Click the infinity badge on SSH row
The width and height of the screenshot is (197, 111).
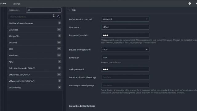coord(59,49)
